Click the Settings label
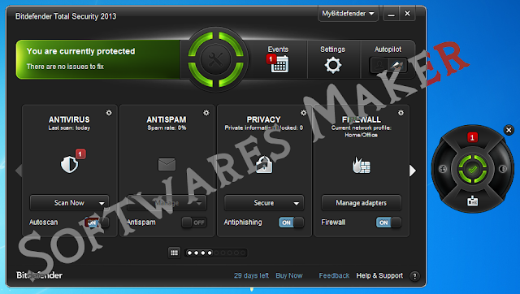 click(332, 50)
